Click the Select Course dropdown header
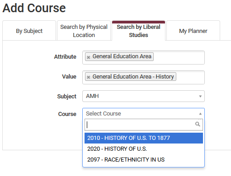Image resolution: width=231 pixels, height=176 pixels. (x=143, y=114)
